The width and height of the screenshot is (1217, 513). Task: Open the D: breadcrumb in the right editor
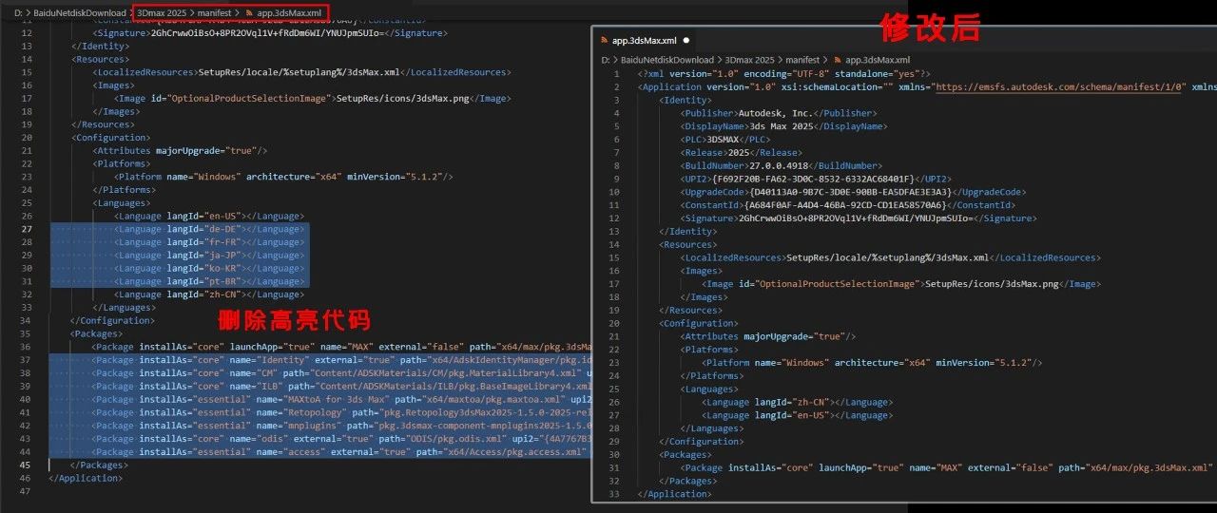coord(606,60)
